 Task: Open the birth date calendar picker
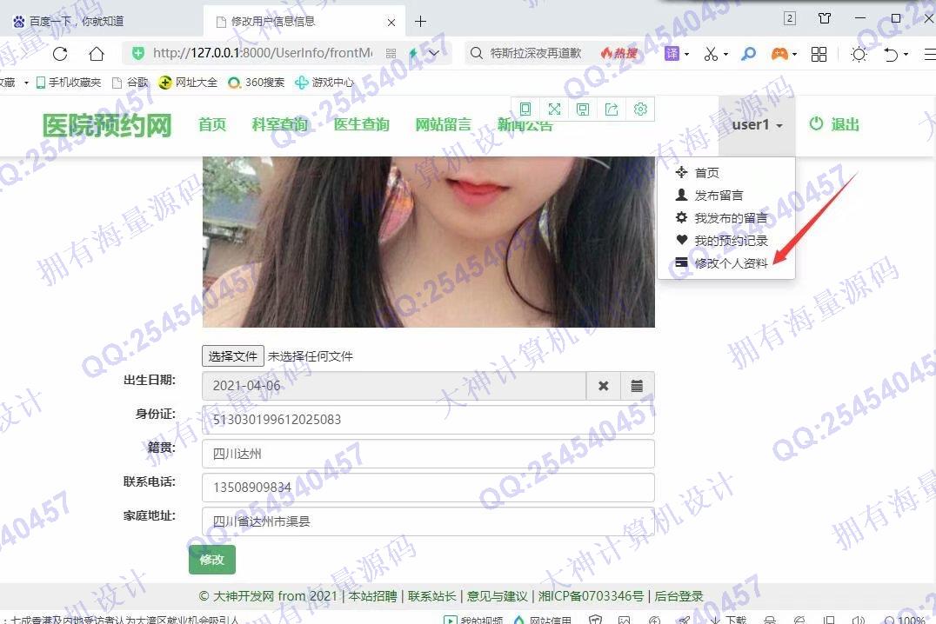coord(637,386)
